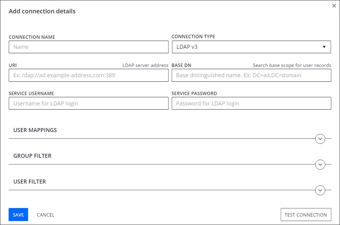Viewport: 340px width, 225px height.
Task: Click the Service Password field
Action: click(x=251, y=103)
